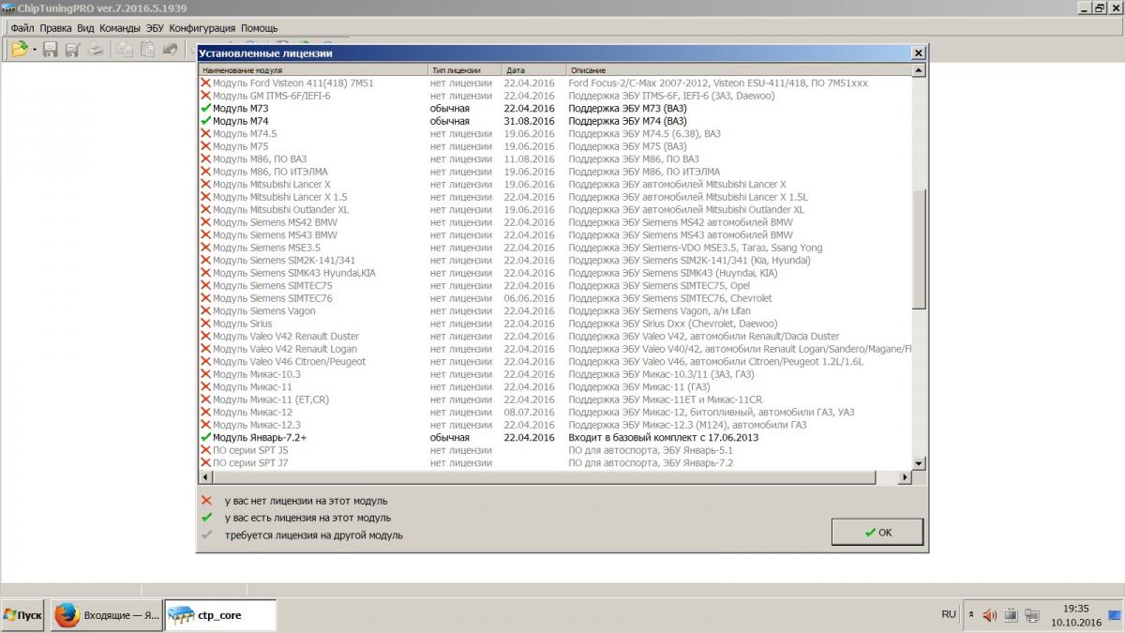
Task: Click the Open file folder toolbar icon
Action: pyautogui.click(x=19, y=49)
